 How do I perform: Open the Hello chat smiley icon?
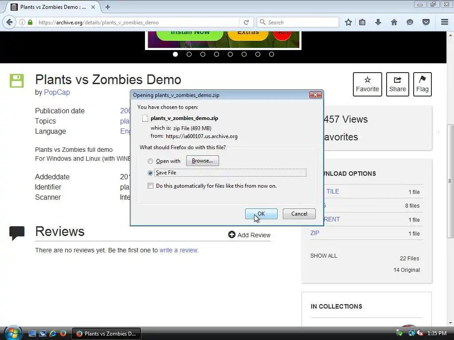click(410, 22)
